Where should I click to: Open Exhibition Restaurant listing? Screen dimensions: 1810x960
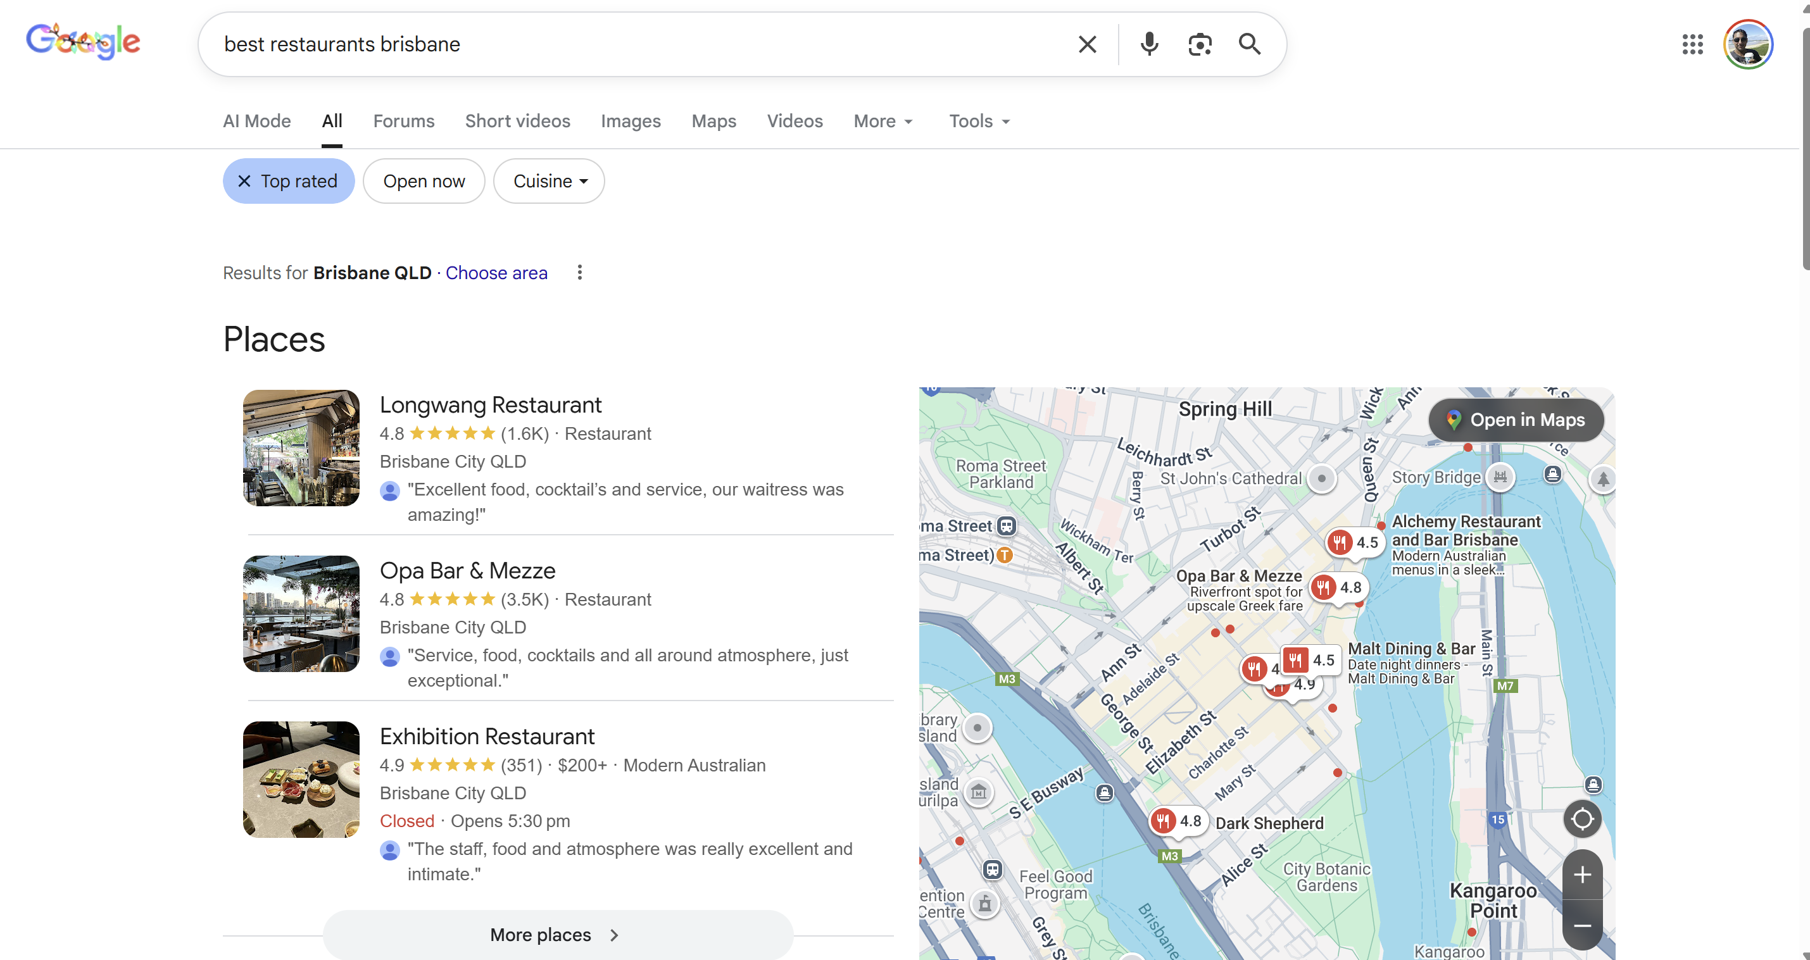pyautogui.click(x=487, y=736)
